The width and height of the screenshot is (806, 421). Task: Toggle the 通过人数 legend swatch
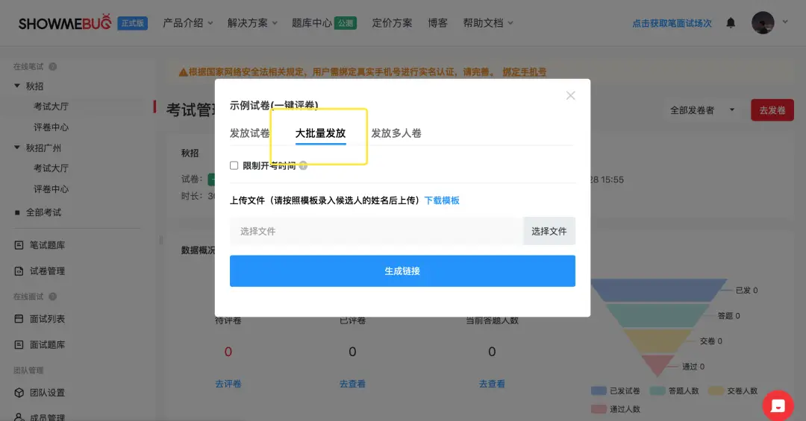pos(599,409)
